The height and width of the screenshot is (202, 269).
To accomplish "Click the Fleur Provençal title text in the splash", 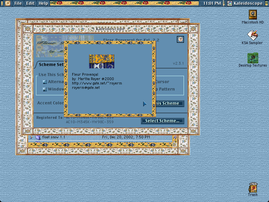I will point(85,74).
